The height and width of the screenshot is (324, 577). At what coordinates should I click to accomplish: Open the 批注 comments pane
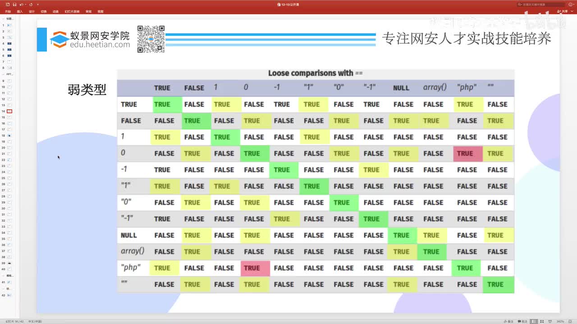[x=523, y=321]
